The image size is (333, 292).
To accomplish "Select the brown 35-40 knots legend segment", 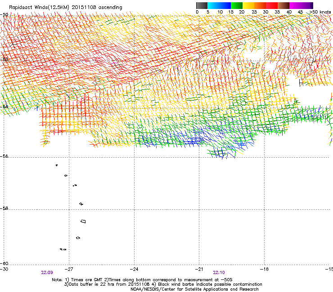I will (x=283, y=5).
